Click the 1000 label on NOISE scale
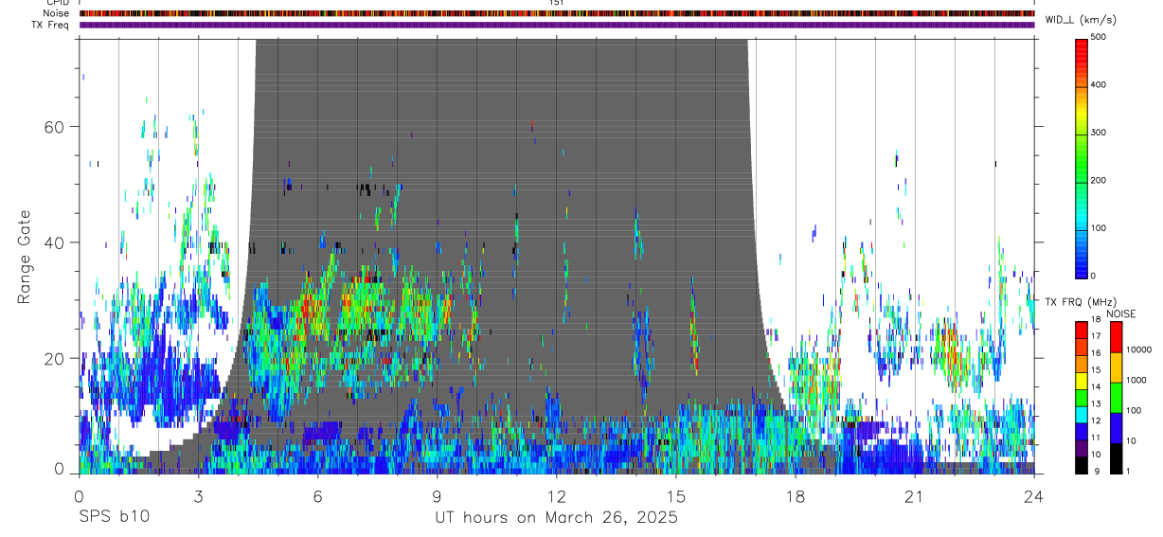Screen dimensions: 1163x537 1137,380
